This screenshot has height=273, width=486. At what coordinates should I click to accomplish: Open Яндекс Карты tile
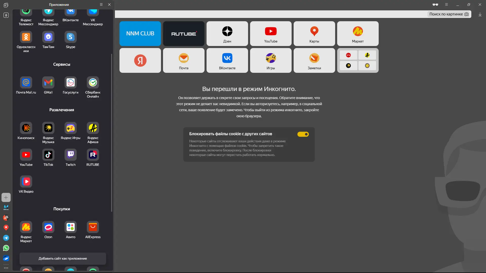tap(314, 34)
